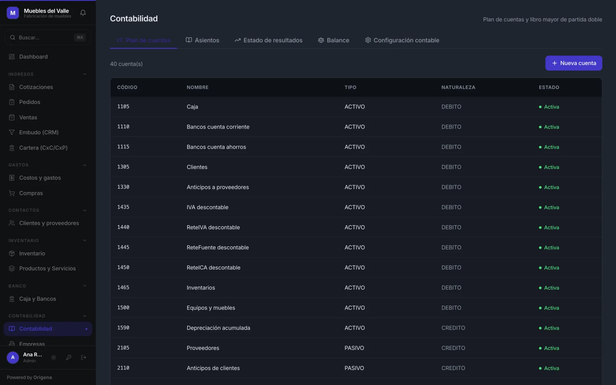Screen dimensions: 616x385
Task: Click the ReteIVA descontable row
Action: point(356,227)
